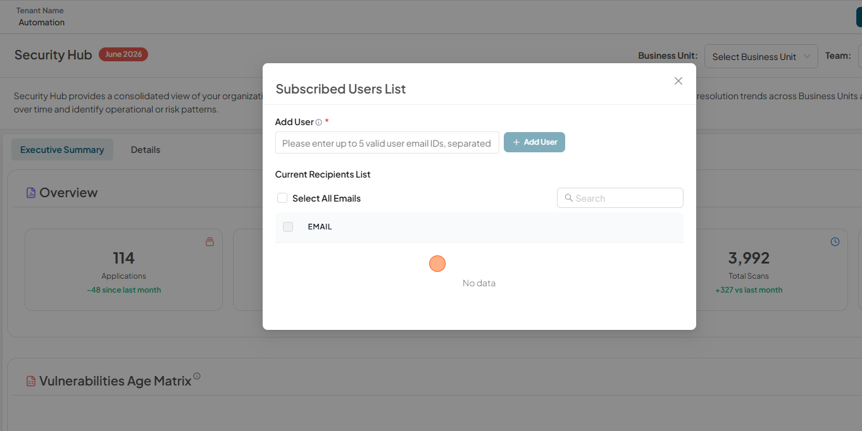Click the June 2026 badge
862x431 pixels.
pos(123,54)
